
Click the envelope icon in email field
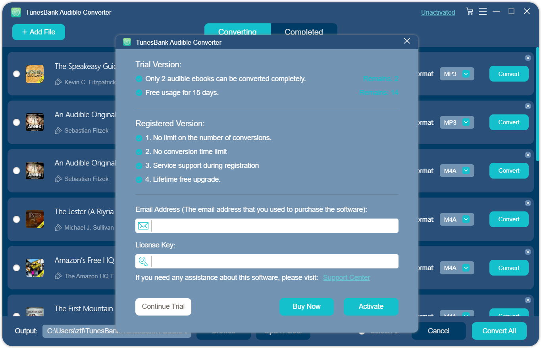[143, 226]
